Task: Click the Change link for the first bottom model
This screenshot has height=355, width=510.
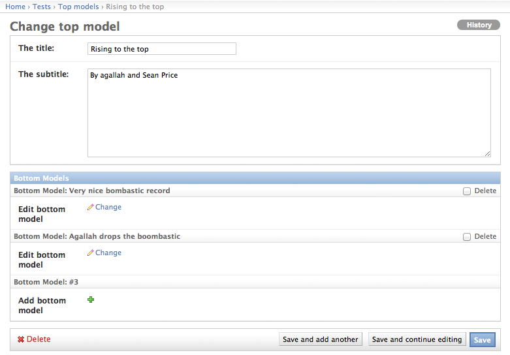Action: (108, 207)
